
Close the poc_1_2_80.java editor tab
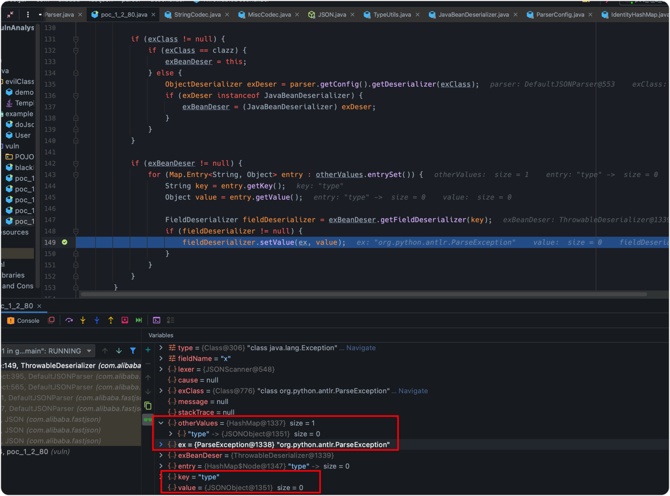(153, 15)
